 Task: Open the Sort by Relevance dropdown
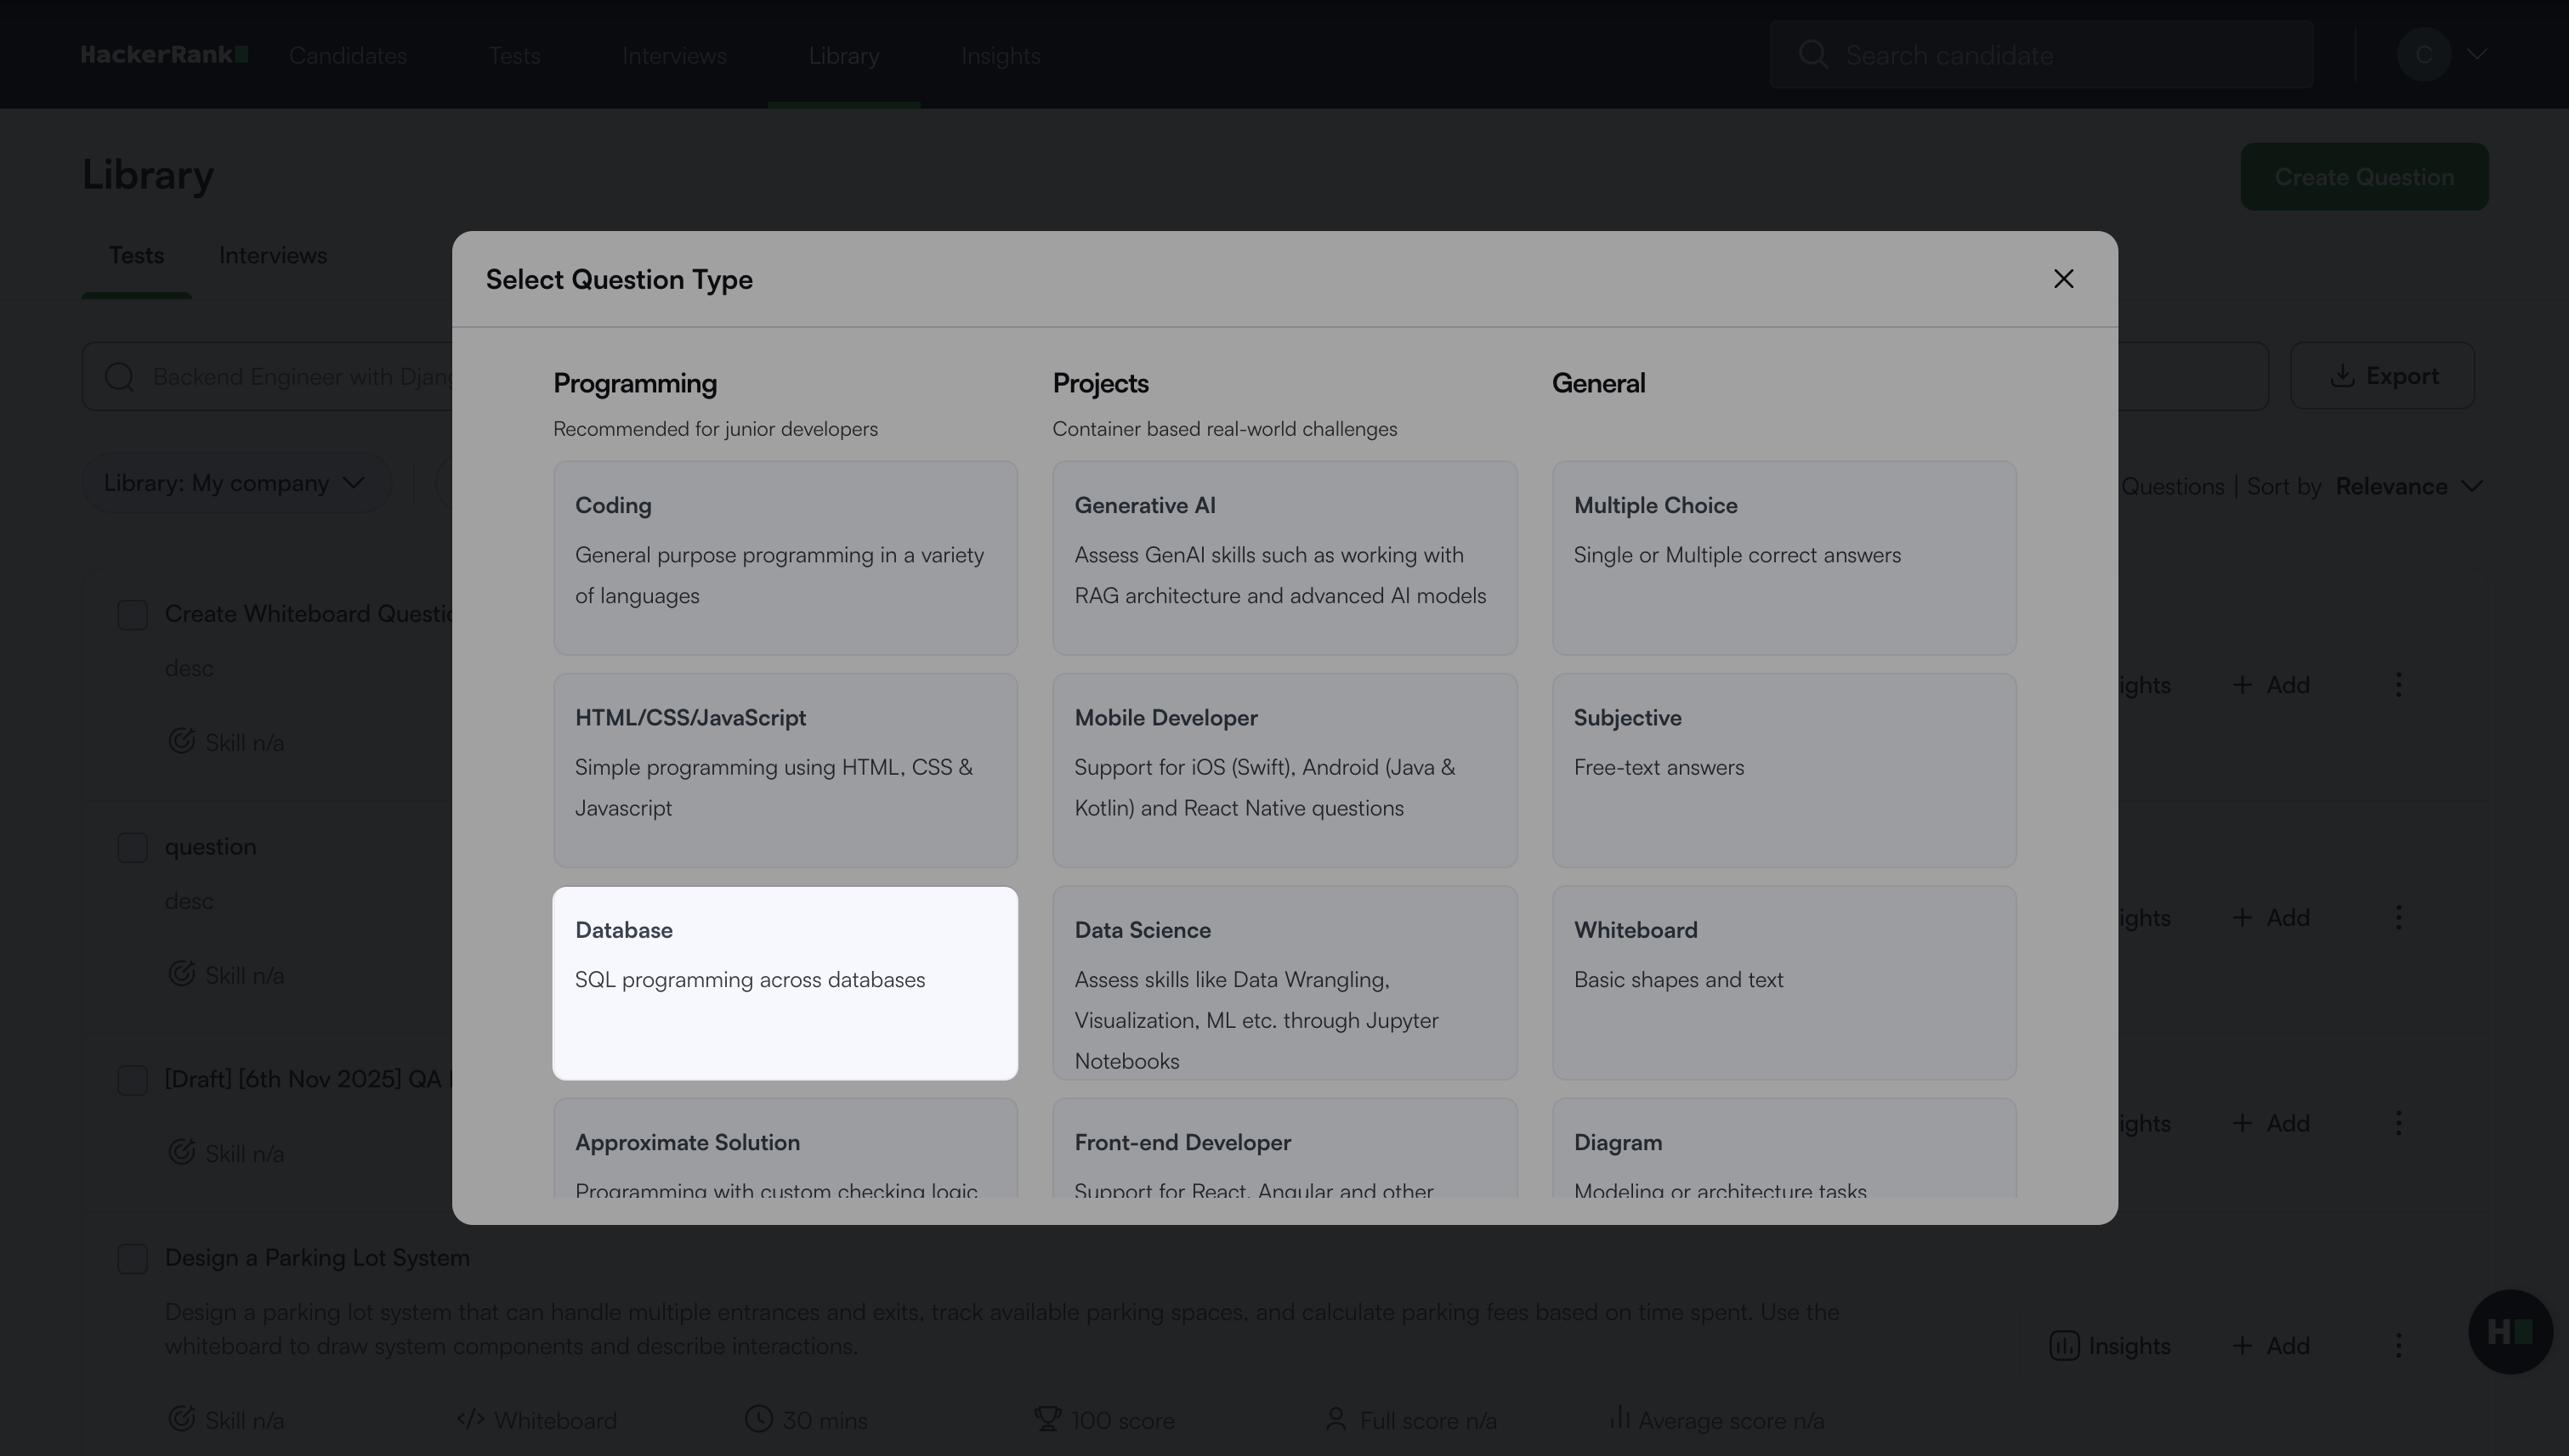2407,486
